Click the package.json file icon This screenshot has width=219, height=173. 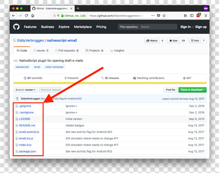[x=17, y=151]
